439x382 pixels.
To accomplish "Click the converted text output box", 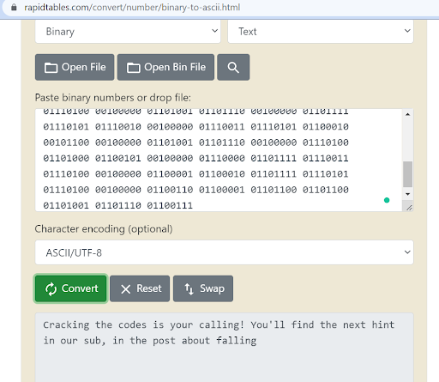I will point(224,348).
